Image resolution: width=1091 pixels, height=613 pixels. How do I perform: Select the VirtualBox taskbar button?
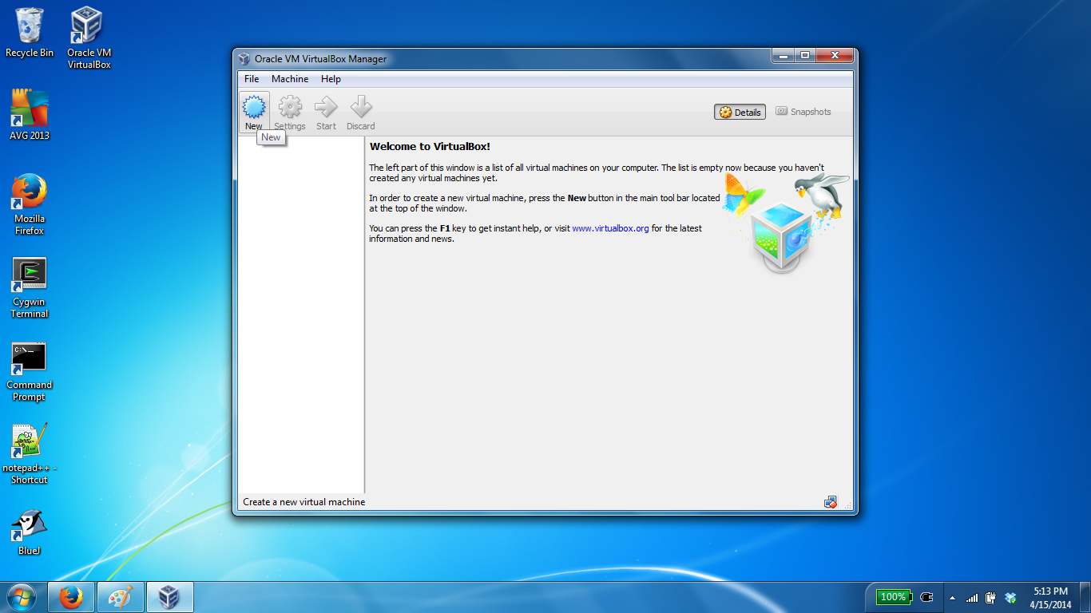point(169,597)
